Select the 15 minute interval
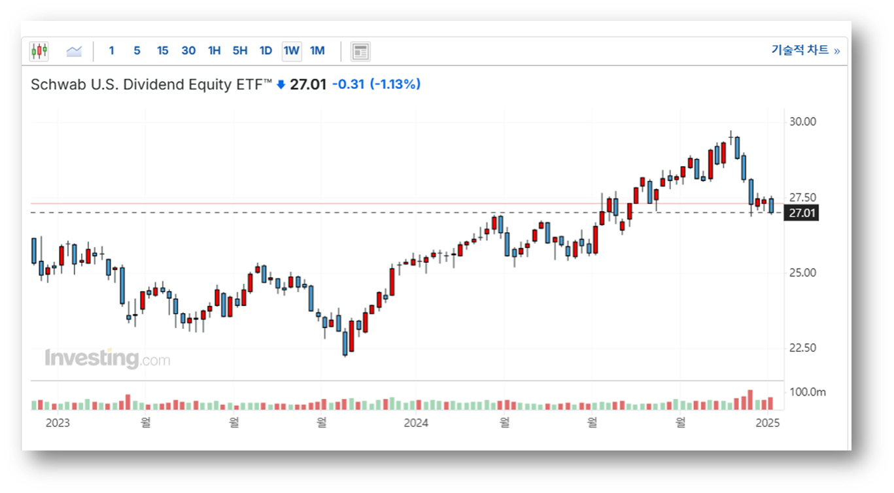Screen dimensions: 894x493 (x=163, y=50)
